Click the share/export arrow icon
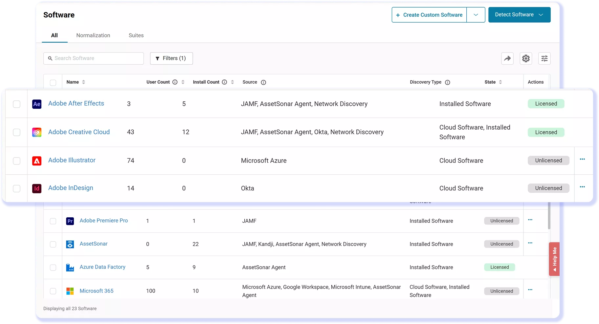Screen dimensions: 599x324 (x=507, y=58)
